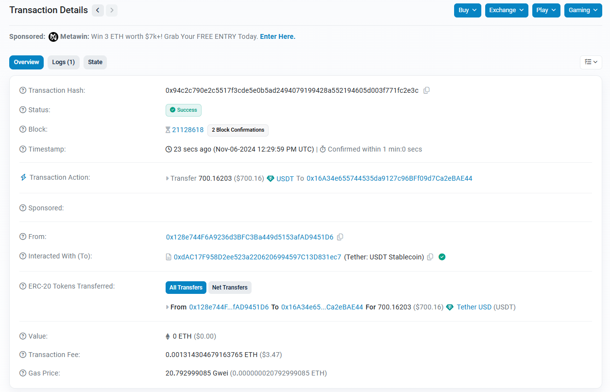Click help icon beside Transaction Hash

(23, 90)
